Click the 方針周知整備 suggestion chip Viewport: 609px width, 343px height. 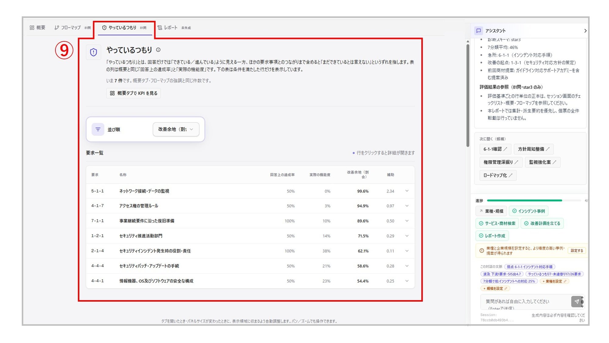(533, 149)
